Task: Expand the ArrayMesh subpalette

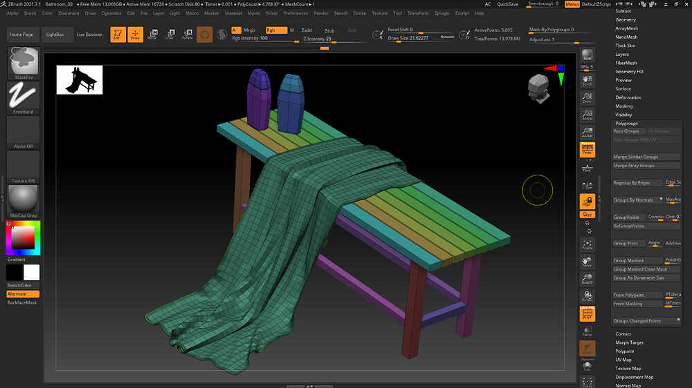Action: (x=627, y=28)
